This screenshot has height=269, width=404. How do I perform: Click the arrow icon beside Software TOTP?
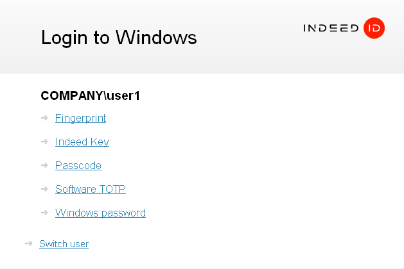[44, 189]
